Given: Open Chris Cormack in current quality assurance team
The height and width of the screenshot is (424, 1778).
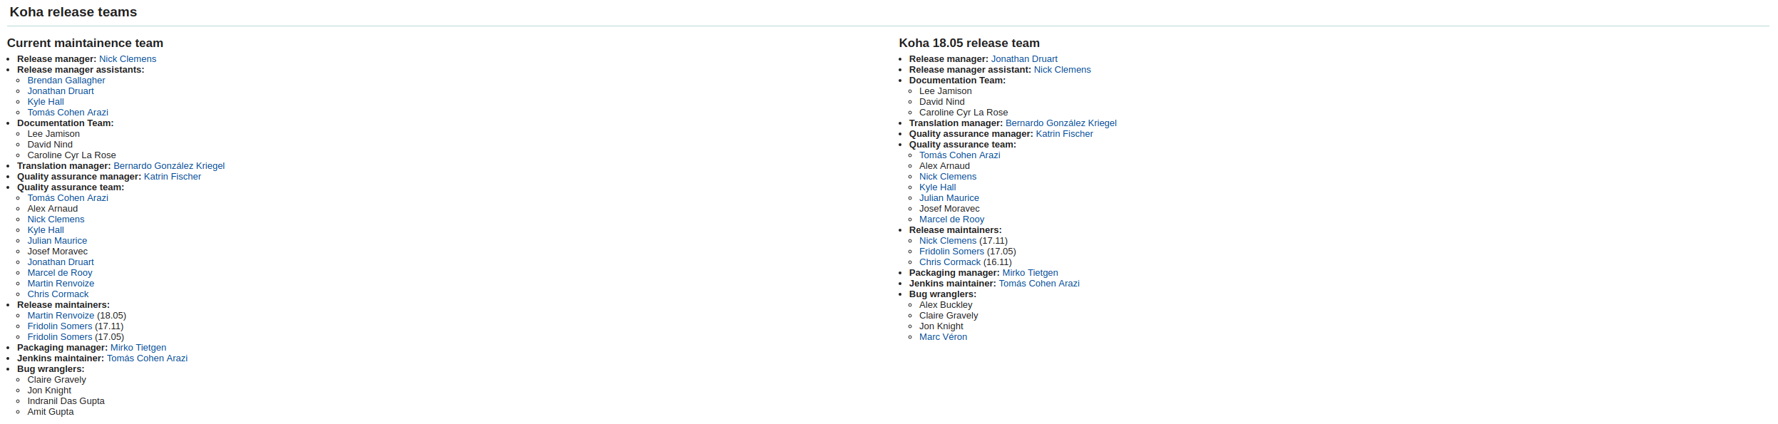Looking at the screenshot, I should [58, 294].
